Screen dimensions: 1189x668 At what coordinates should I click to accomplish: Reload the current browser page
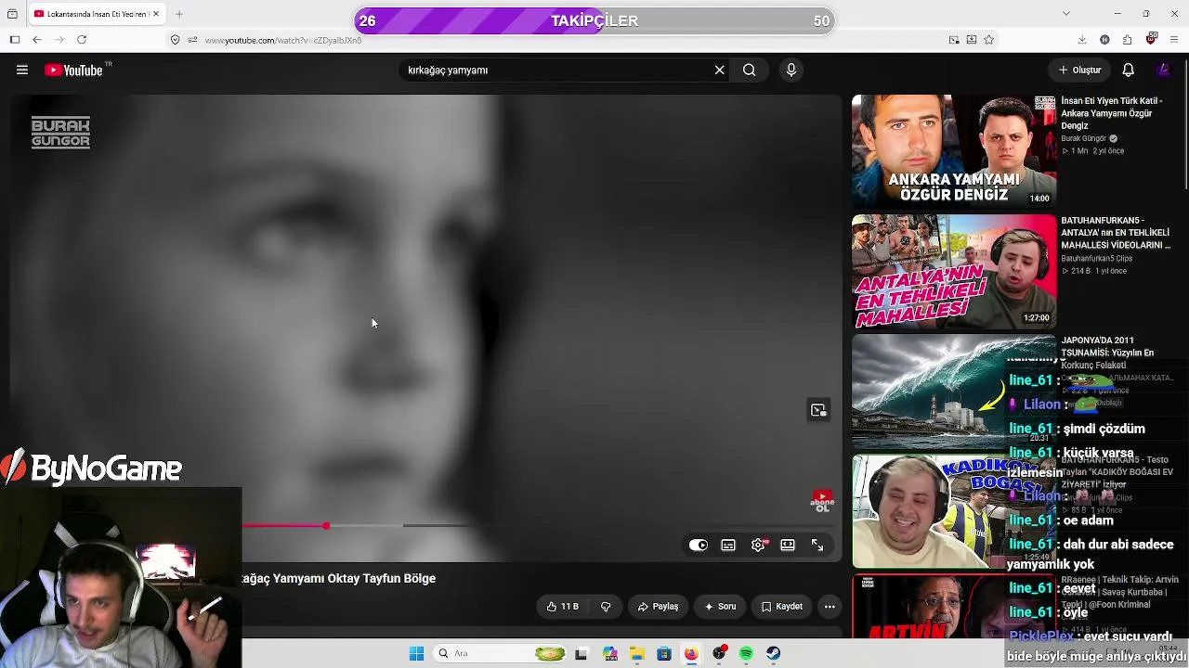tap(82, 40)
